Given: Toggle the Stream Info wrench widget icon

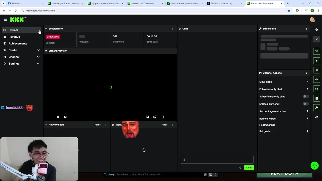Looking at the screenshot, I should (x=316, y=108).
